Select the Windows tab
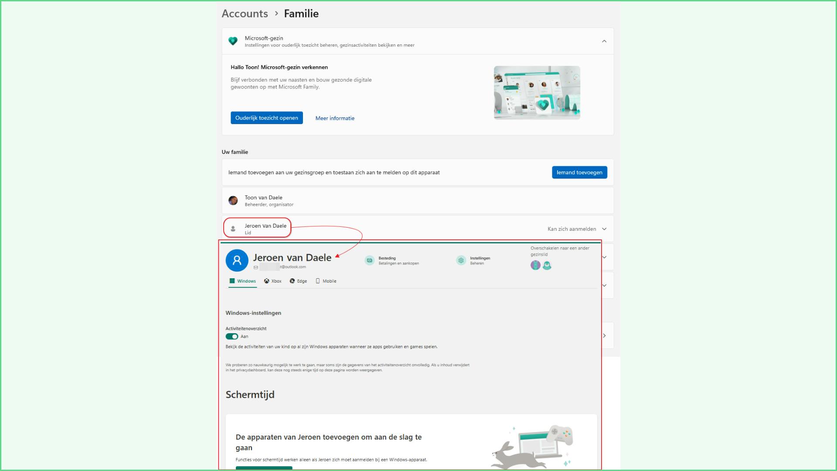 click(x=242, y=281)
